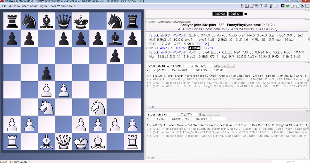Select the annotation brush icon
310x163 pixels.
pyautogui.click(x=252, y=6)
